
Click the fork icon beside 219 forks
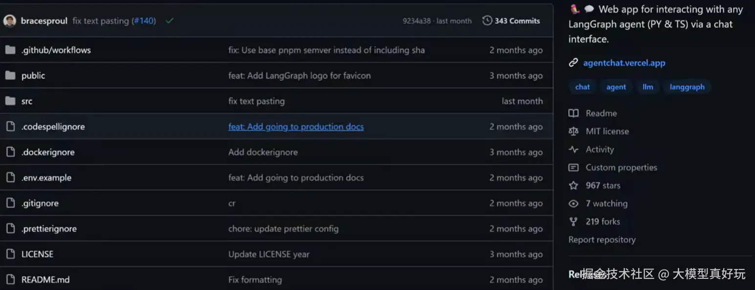pos(573,222)
